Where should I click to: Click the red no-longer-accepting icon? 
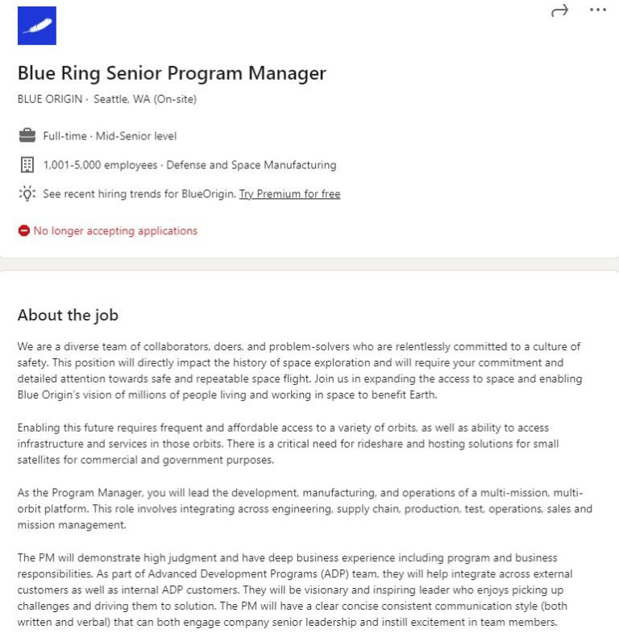click(23, 231)
